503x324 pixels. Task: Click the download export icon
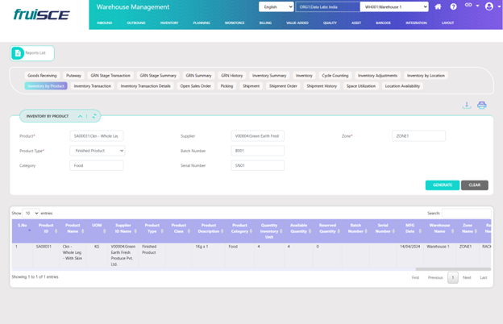(467, 106)
